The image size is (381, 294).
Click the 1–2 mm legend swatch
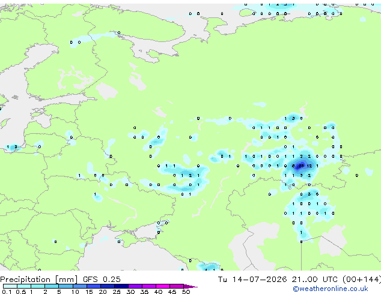(38, 286)
